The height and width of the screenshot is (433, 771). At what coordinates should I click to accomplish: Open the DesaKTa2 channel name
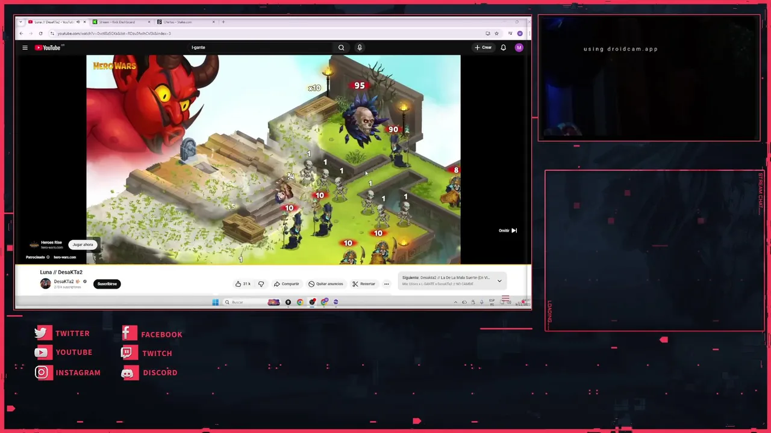point(64,281)
